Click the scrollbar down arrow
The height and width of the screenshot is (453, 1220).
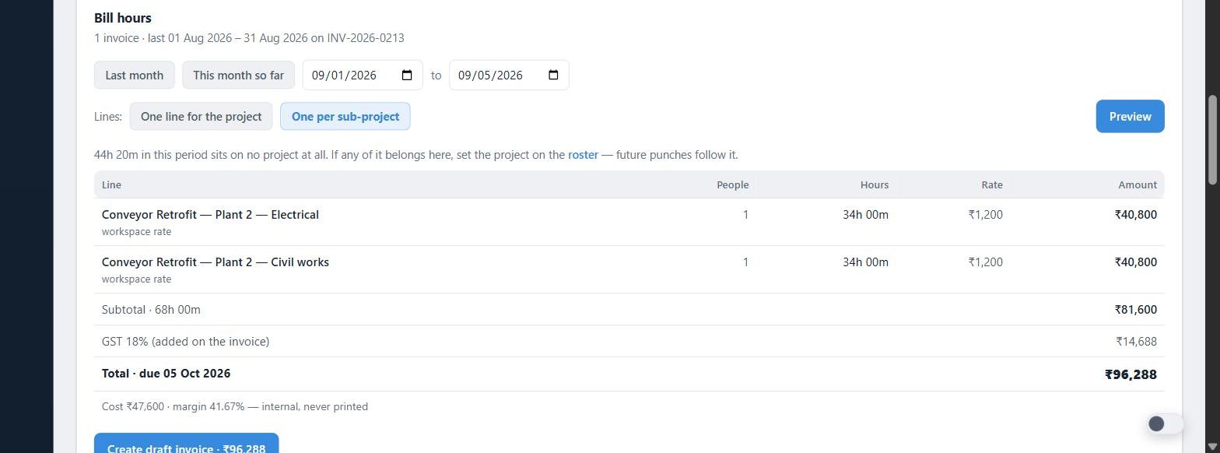coord(1211,446)
